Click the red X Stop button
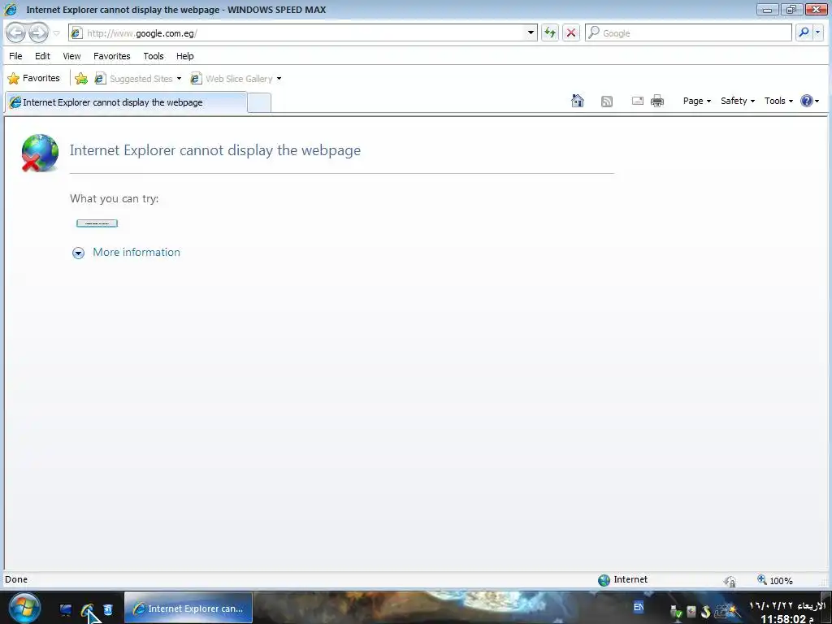Image resolution: width=832 pixels, height=624 pixels. pos(571,32)
